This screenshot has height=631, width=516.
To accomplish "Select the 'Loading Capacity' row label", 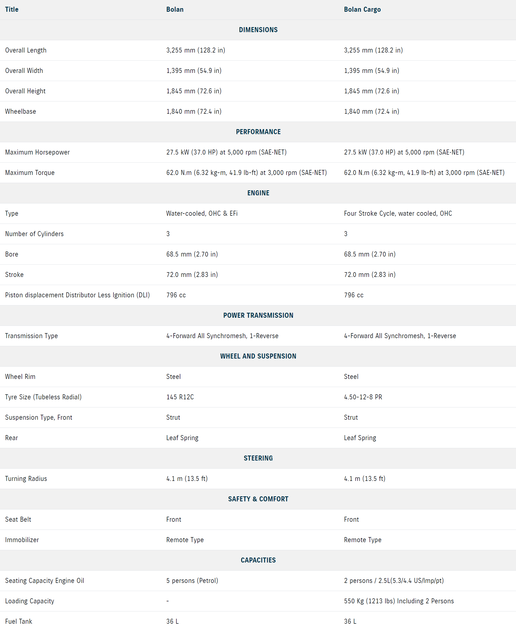I will pos(30,601).
